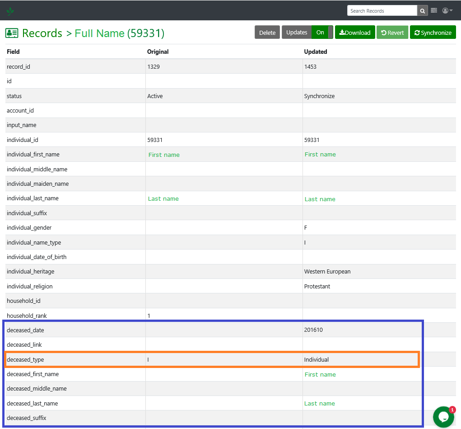Click the Delete button
461x429 pixels.
coord(267,32)
